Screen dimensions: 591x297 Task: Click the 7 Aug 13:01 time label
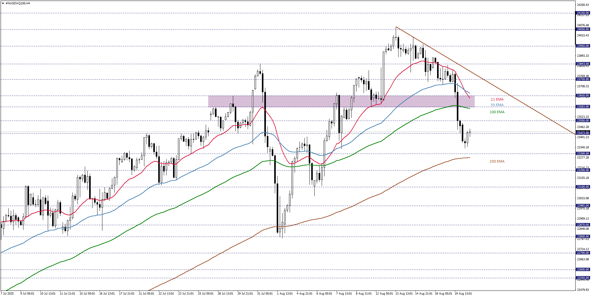(x=344, y=294)
